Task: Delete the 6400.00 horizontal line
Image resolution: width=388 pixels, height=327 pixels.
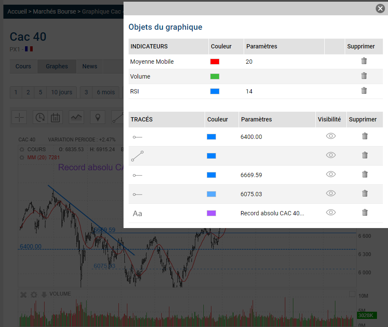Action: pyautogui.click(x=365, y=136)
